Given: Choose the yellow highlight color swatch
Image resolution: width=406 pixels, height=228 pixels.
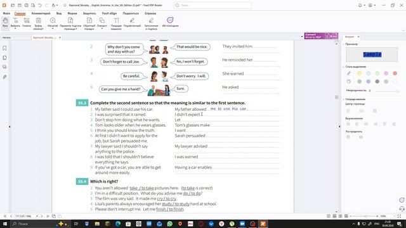Looking at the screenshot, I should click(x=360, y=73).
